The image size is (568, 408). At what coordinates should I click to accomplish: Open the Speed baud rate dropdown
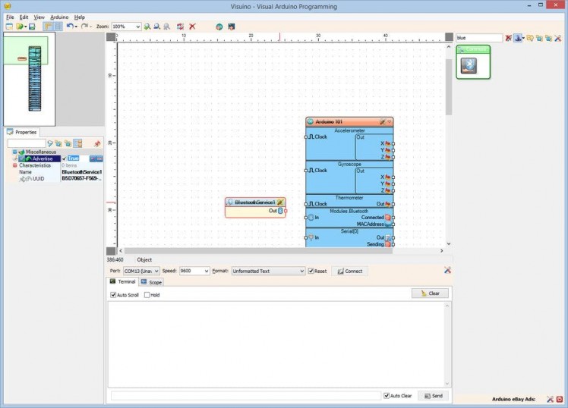click(207, 271)
